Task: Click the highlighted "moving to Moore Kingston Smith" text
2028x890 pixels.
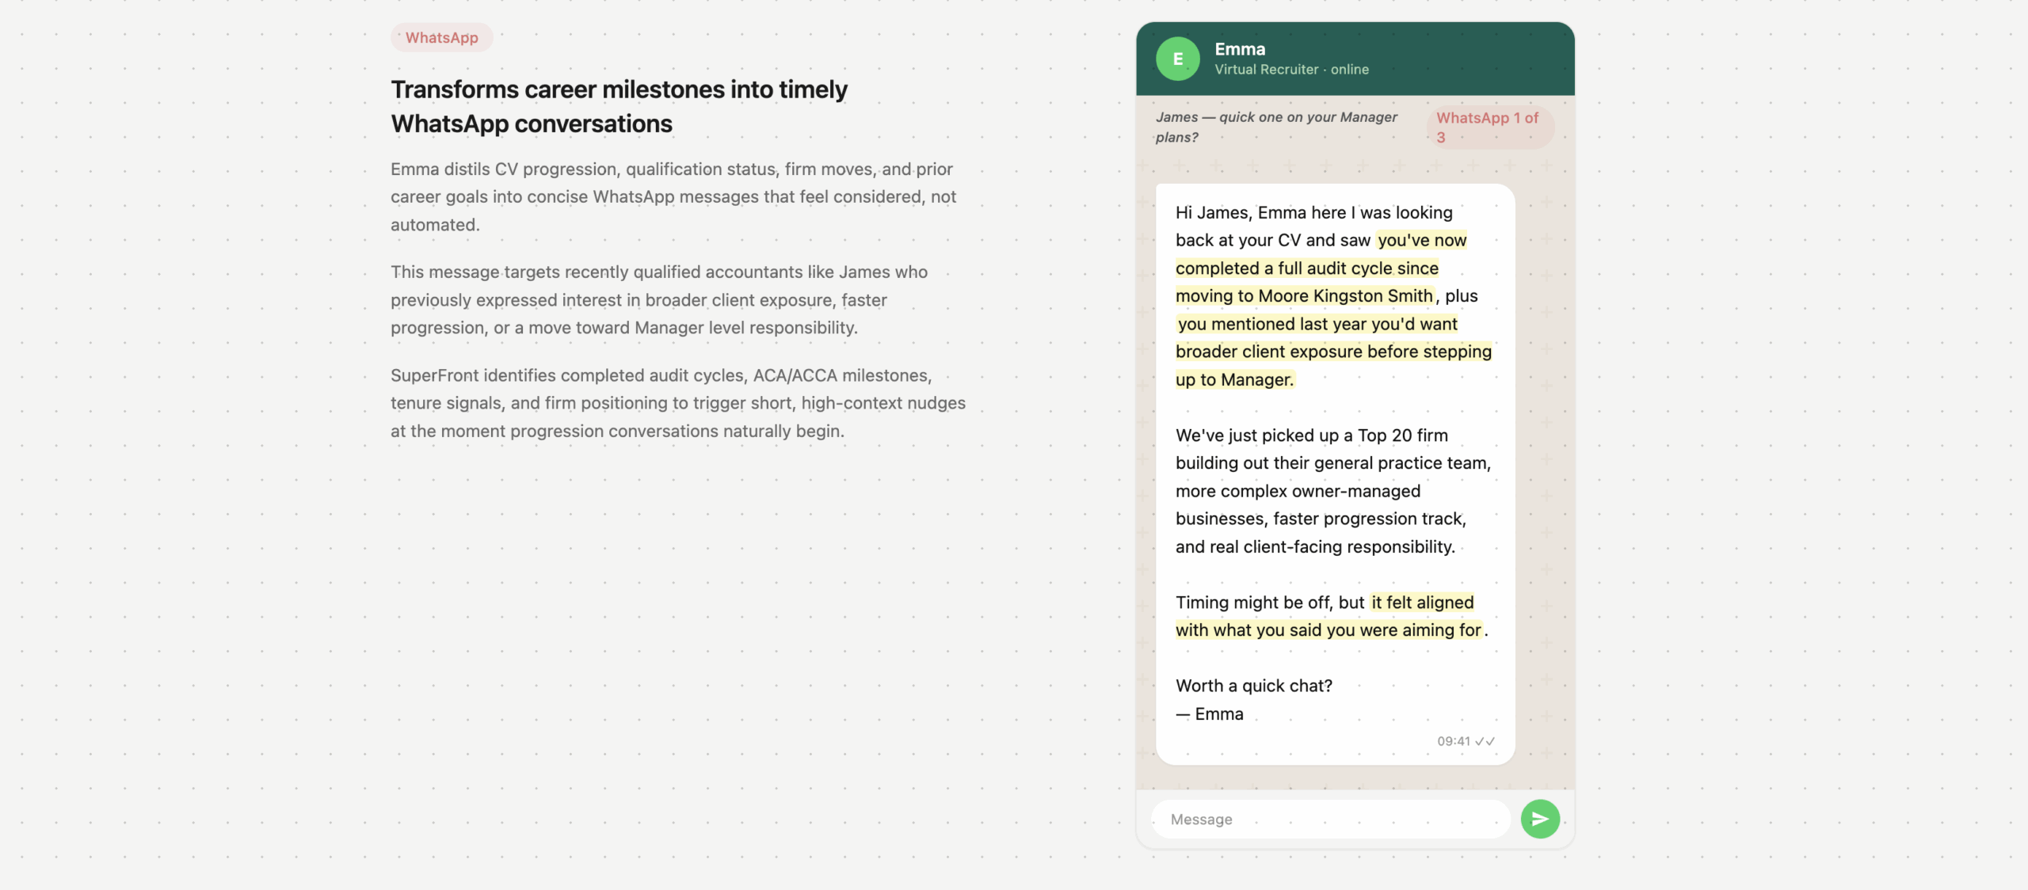Action: click(x=1304, y=296)
